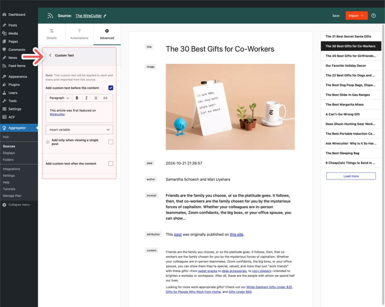
Task: Insert a link using the link icon
Action: point(105,98)
